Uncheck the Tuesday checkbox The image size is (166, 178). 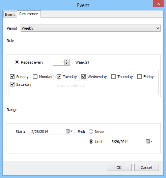pyautogui.click(x=59, y=77)
